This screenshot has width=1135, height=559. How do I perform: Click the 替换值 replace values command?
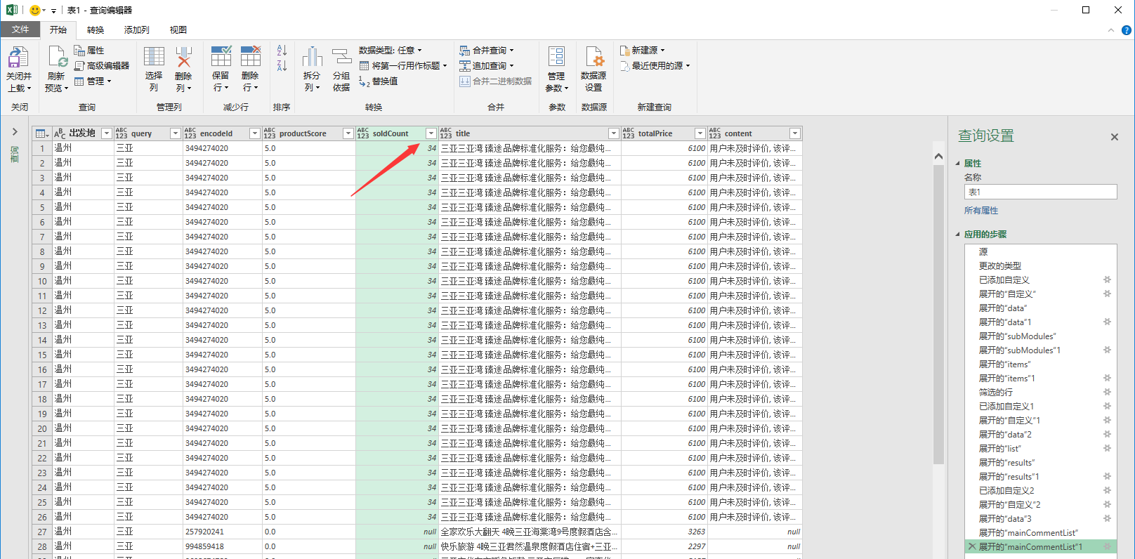coord(379,81)
